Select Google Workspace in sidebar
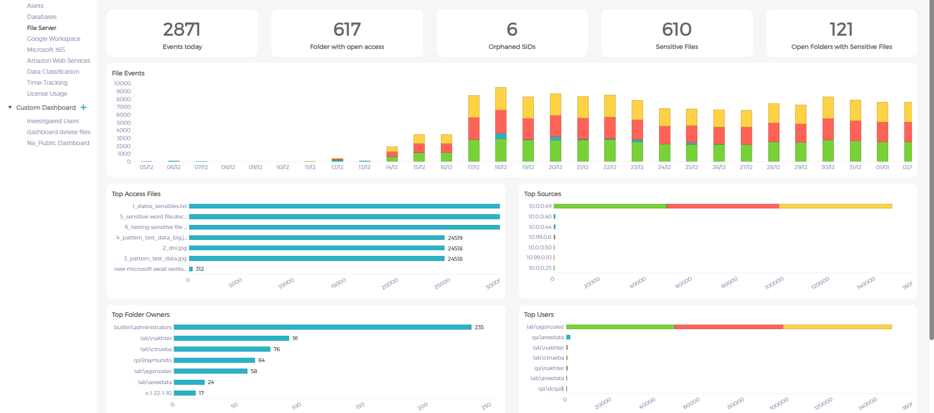 coord(53,39)
